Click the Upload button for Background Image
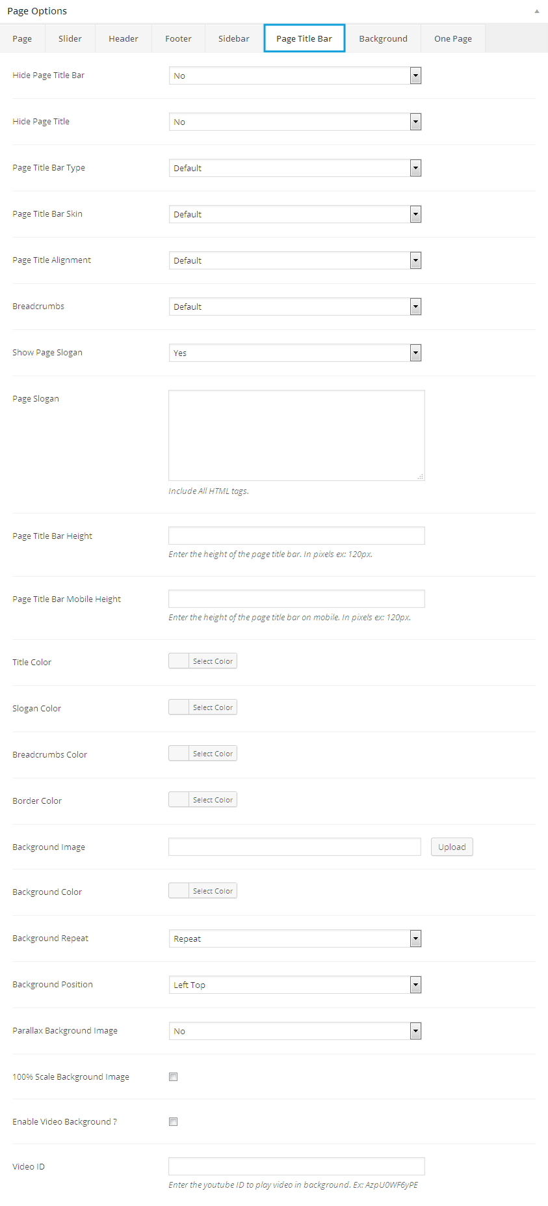 [452, 847]
